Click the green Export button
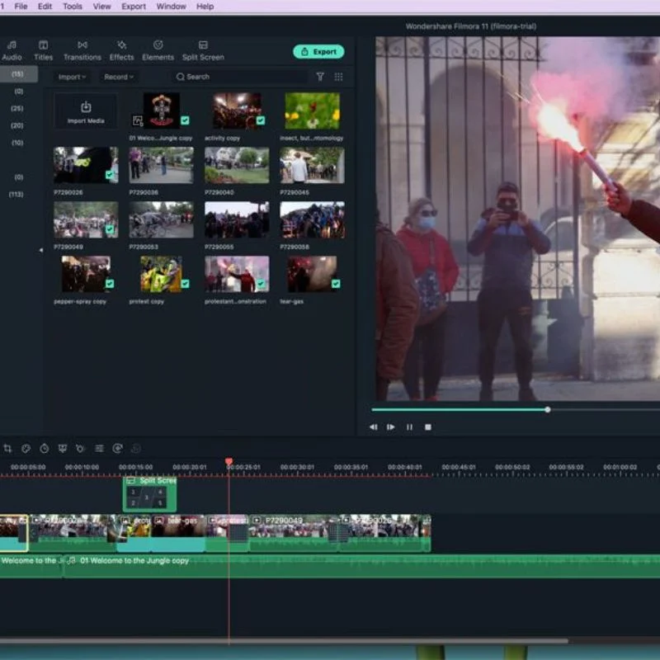Viewport: 660px width, 660px height. (x=318, y=52)
